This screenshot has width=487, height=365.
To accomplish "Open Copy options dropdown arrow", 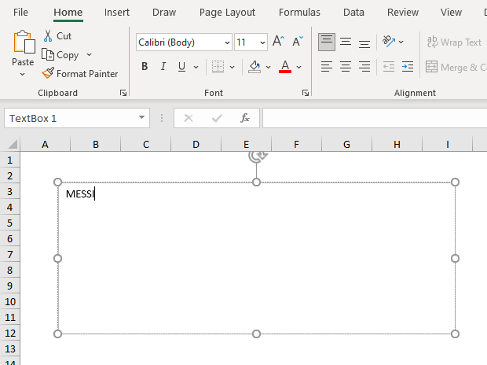I will click(89, 55).
